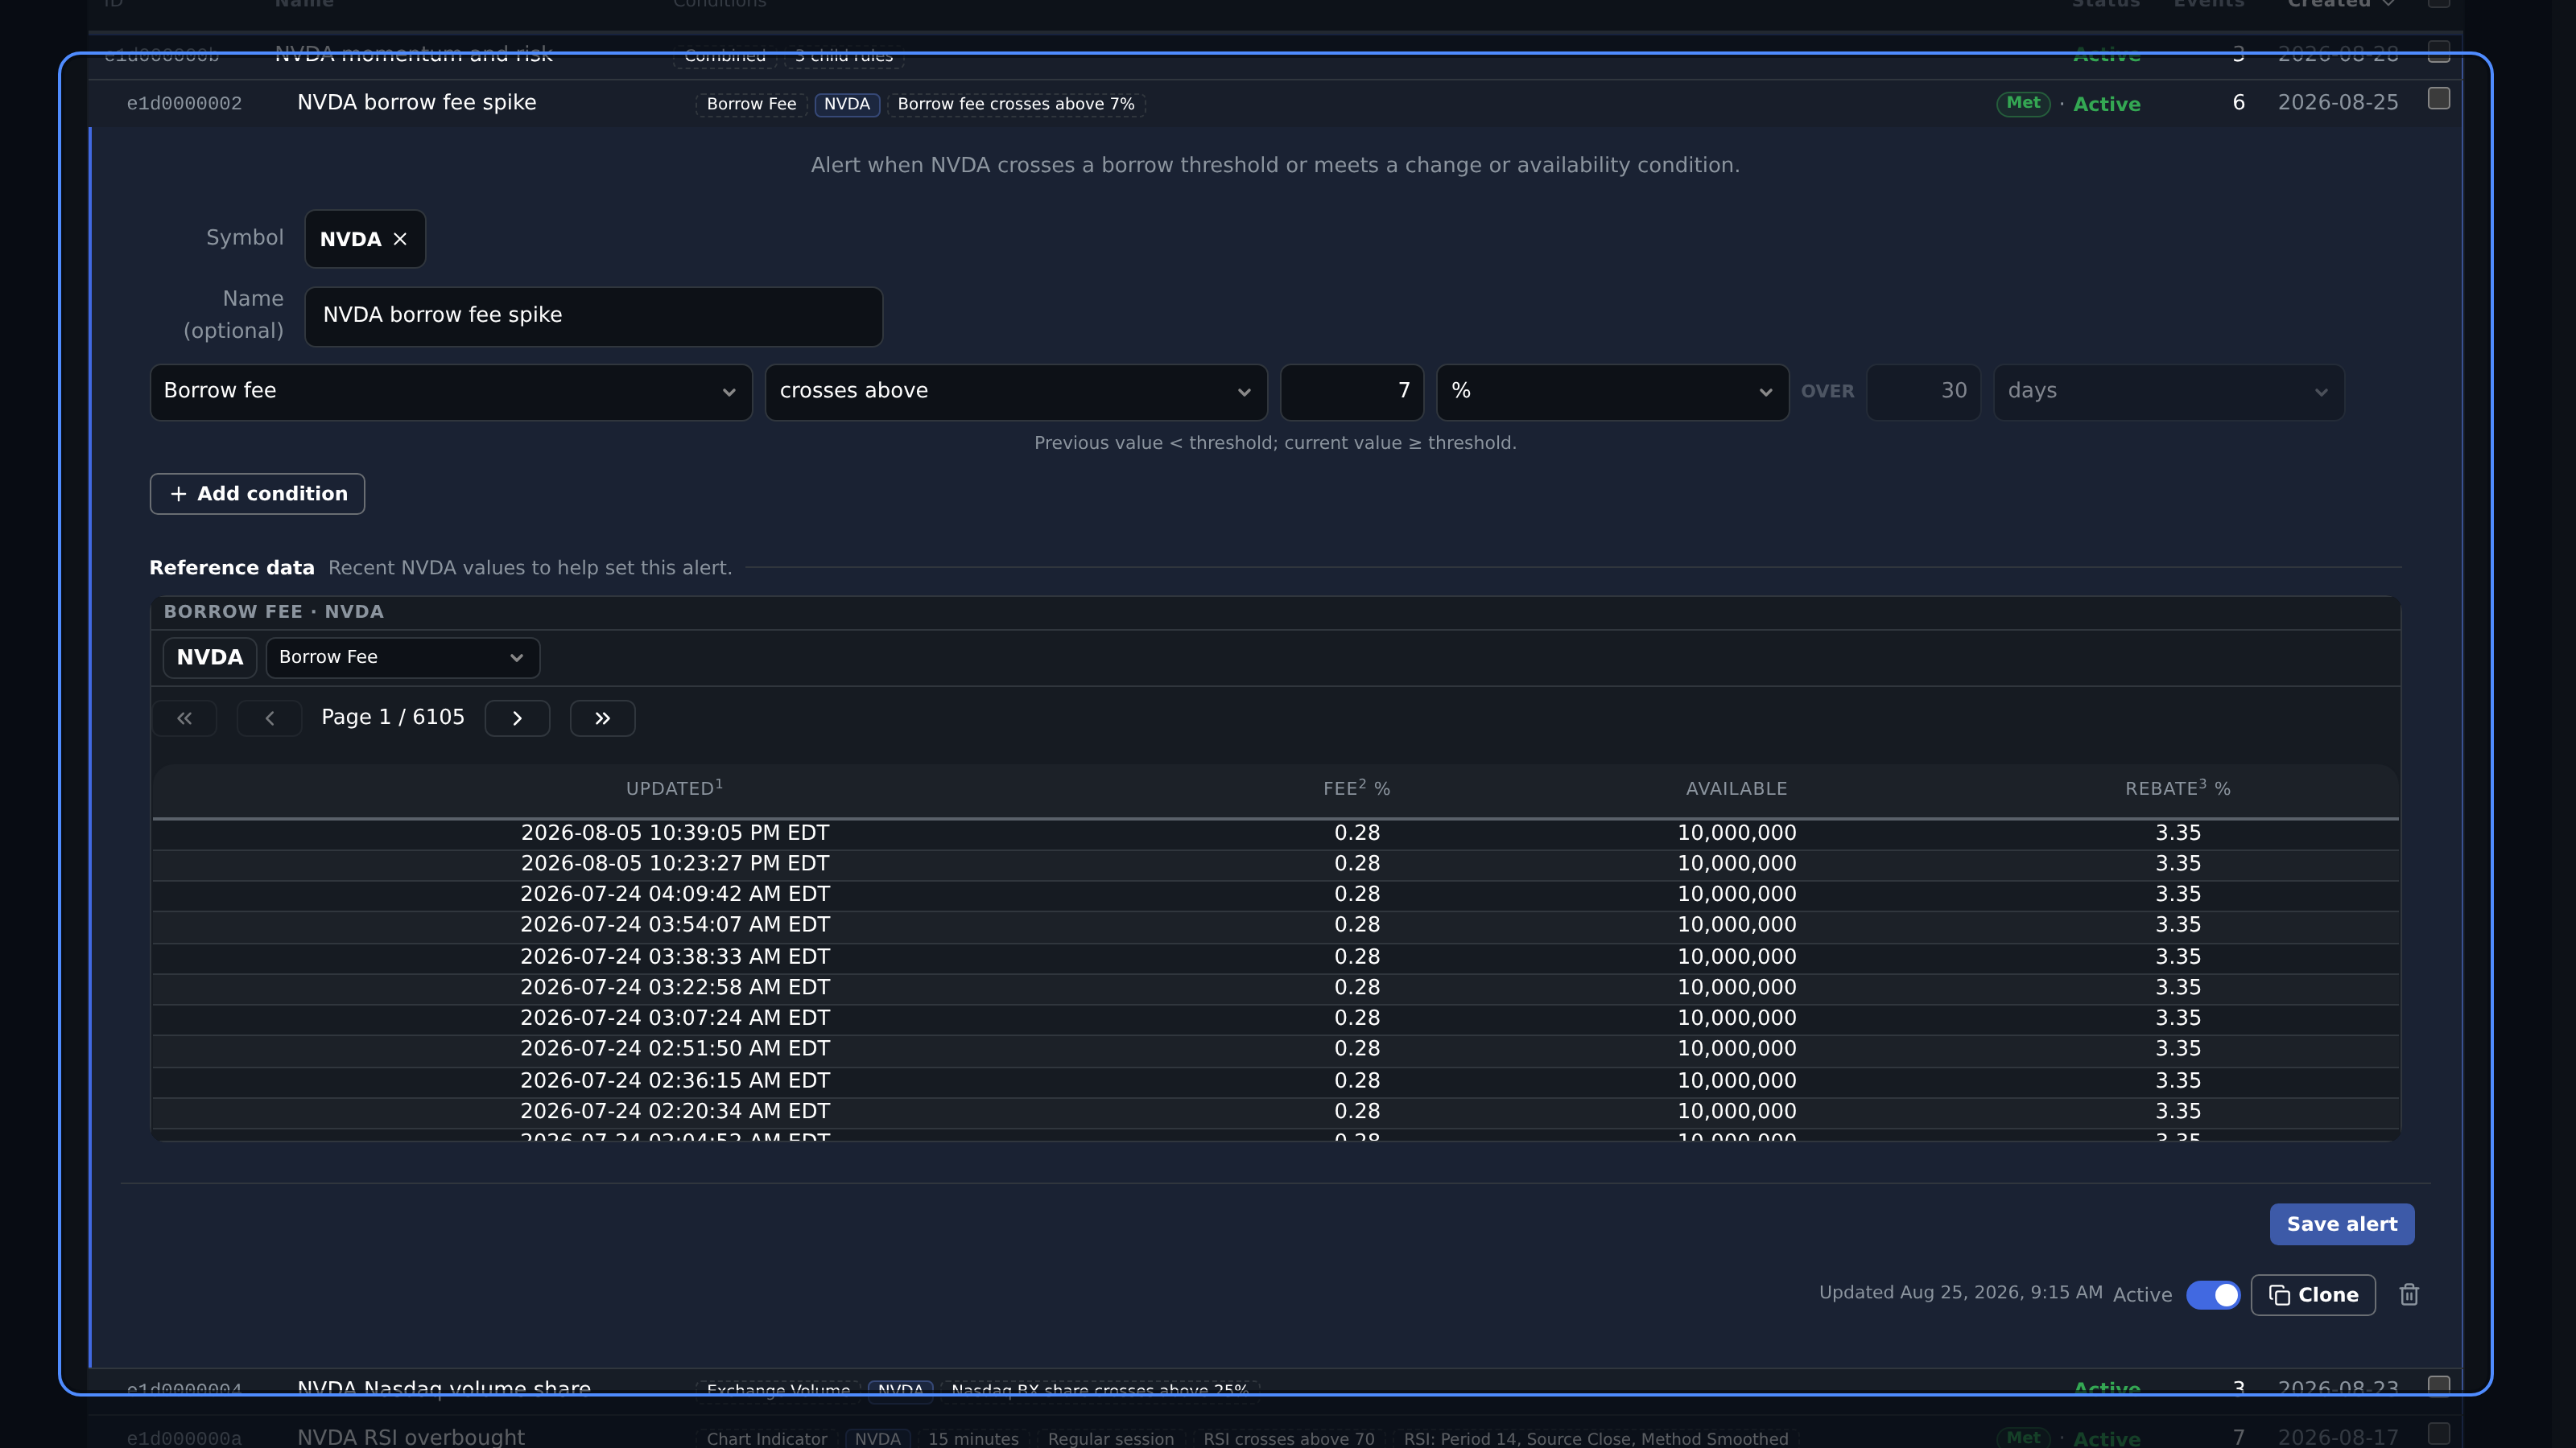Go to first reference data page

pyautogui.click(x=184, y=718)
